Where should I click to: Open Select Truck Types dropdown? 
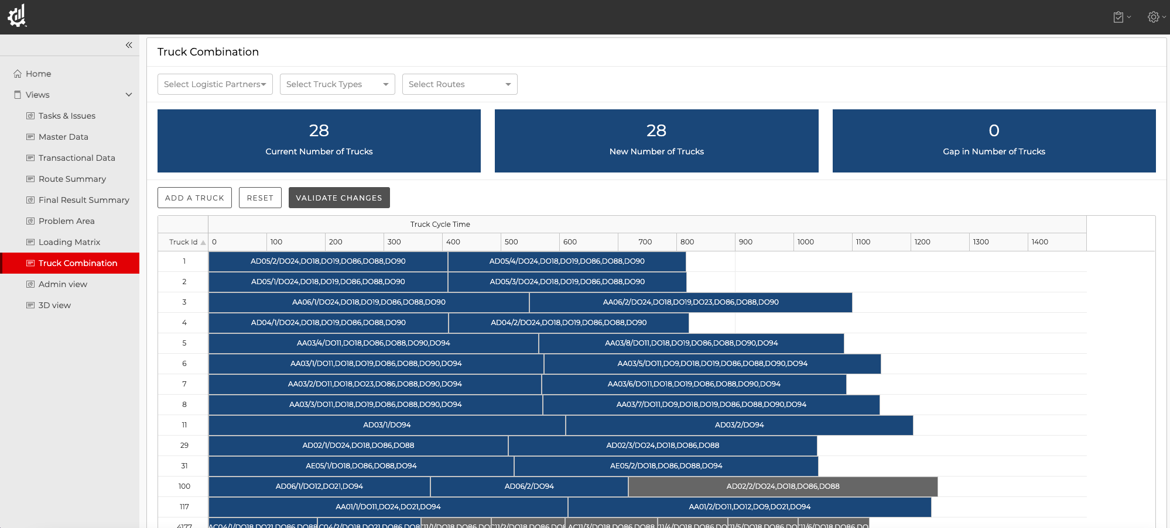point(337,84)
